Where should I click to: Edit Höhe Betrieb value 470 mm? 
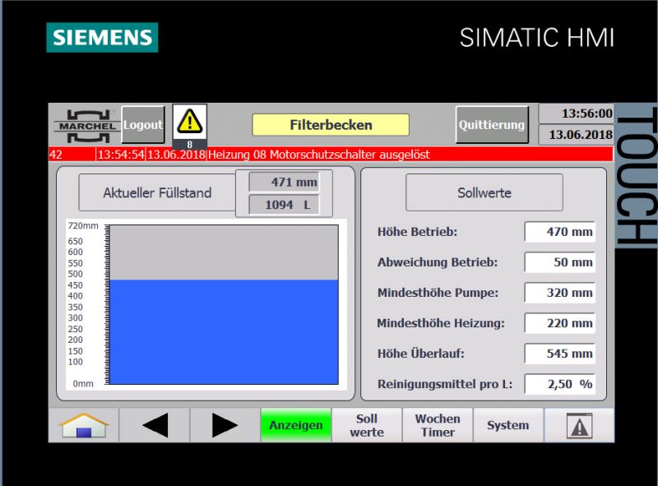tap(560, 232)
